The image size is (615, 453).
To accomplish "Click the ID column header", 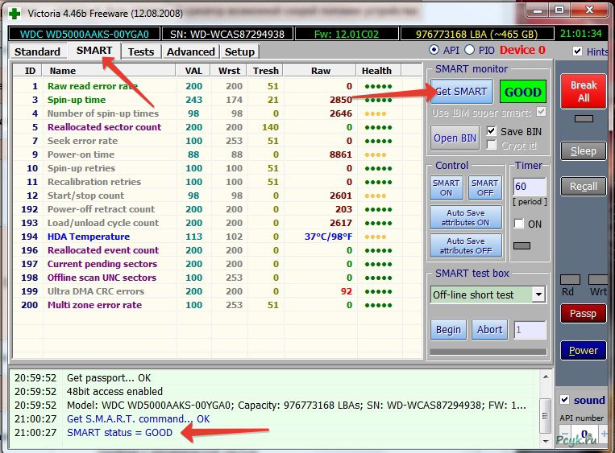I will [29, 71].
